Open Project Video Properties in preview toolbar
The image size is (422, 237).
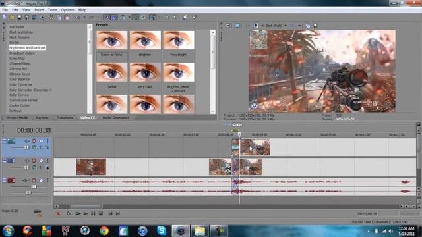click(x=228, y=26)
